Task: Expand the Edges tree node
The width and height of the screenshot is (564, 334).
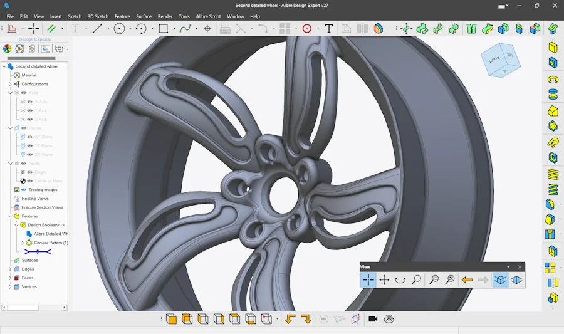Action: [x=10, y=269]
